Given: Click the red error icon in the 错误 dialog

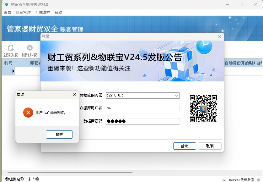Looking at the screenshot, I should [x=28, y=113].
